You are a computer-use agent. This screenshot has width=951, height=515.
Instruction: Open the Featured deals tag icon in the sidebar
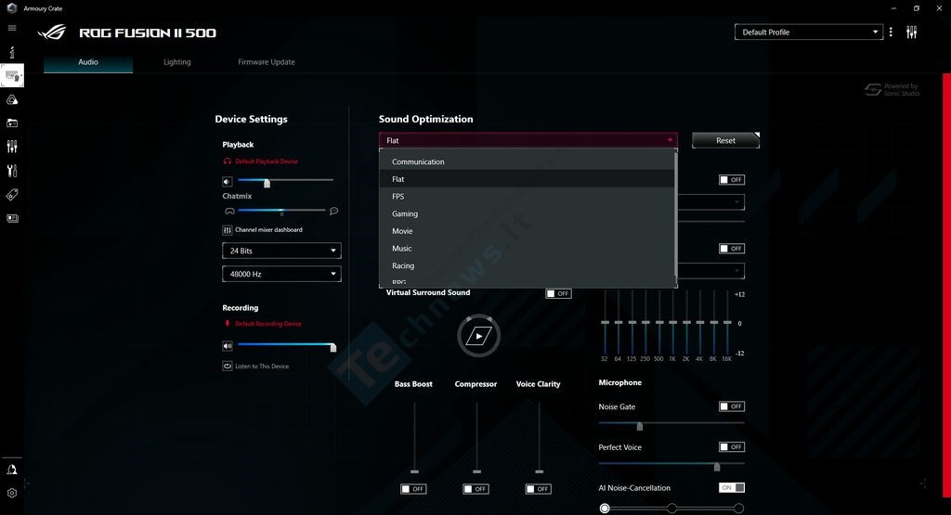point(11,195)
